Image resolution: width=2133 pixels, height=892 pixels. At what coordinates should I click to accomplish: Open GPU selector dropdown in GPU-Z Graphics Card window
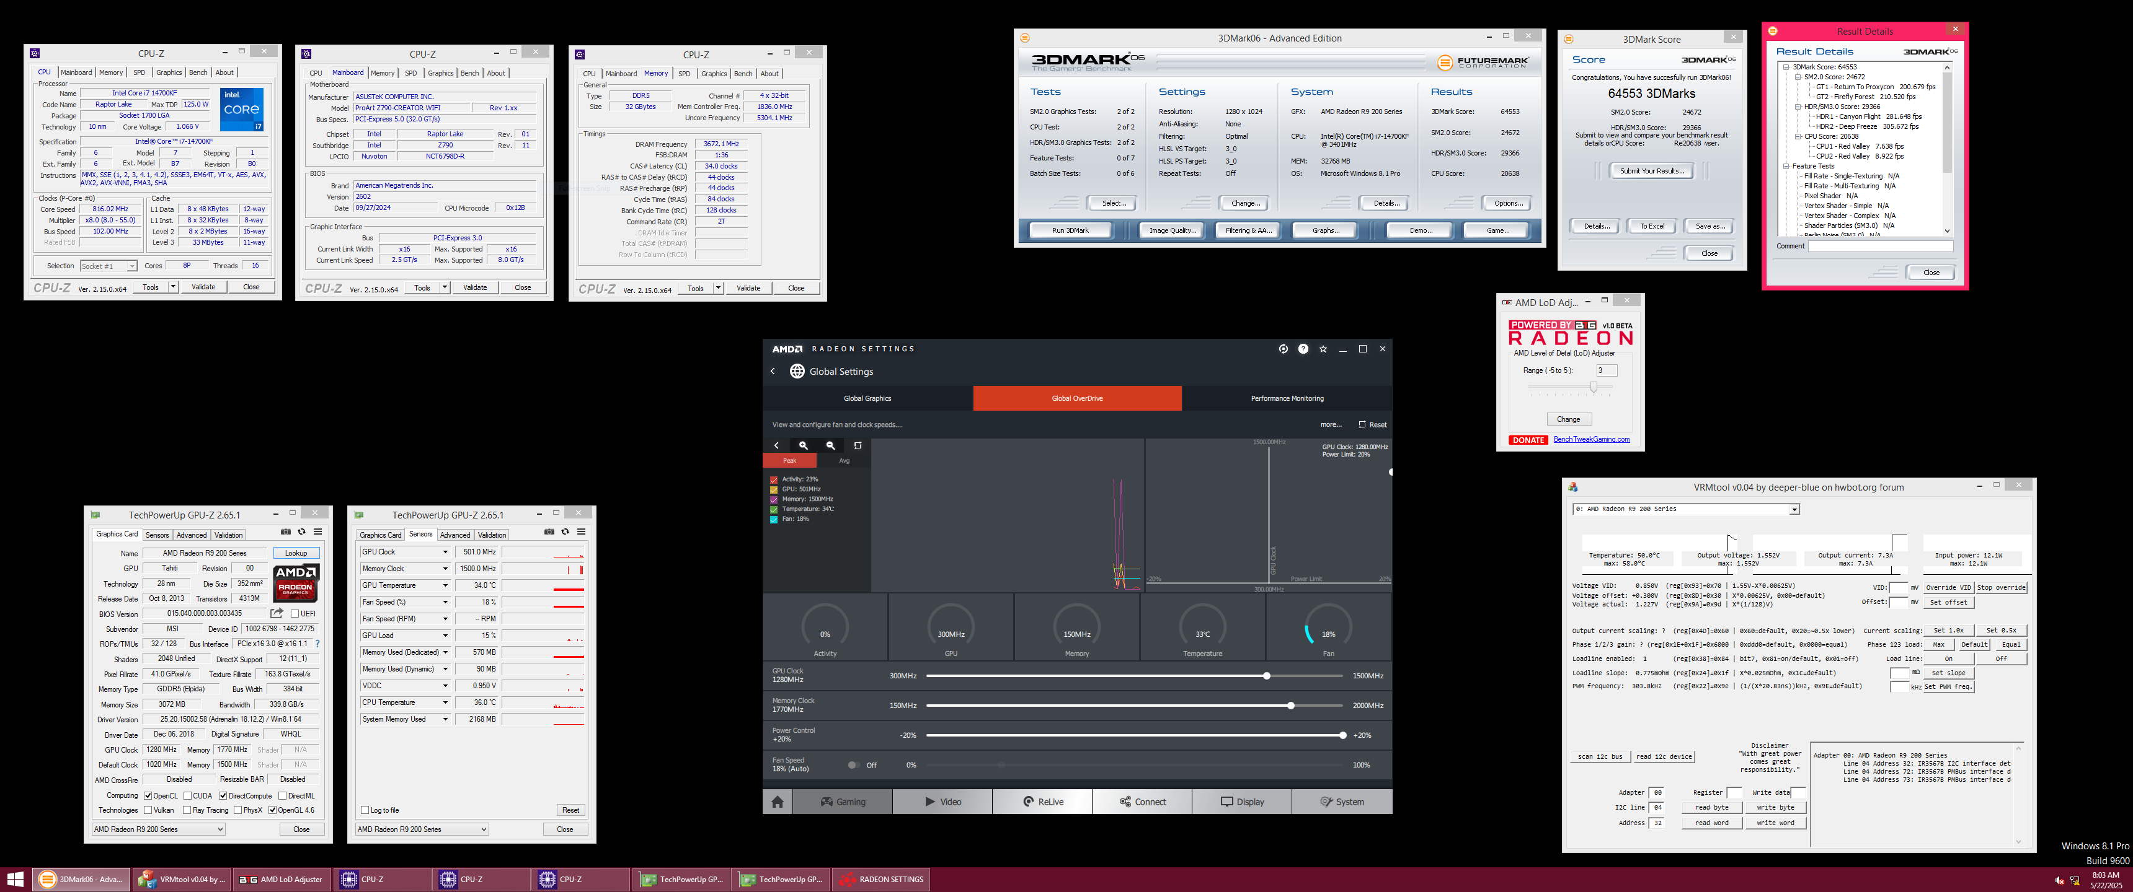pyautogui.click(x=158, y=829)
